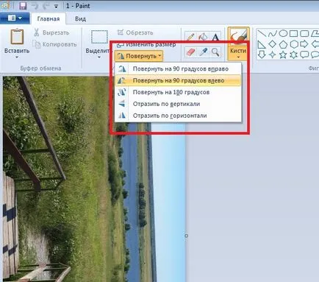The height and width of the screenshot is (282, 319).
Task: Click the Выделить selection rectangle icon
Action: (x=99, y=38)
